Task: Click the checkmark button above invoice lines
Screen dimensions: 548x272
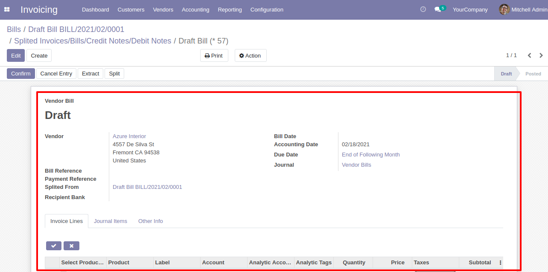Action: click(54, 246)
